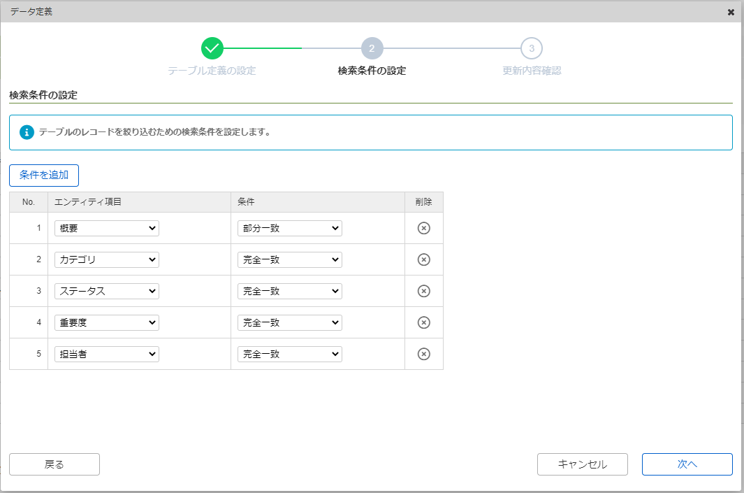This screenshot has height=493, width=744.
Task: Open the カテゴリ entity item dropdown
Action: click(x=107, y=259)
